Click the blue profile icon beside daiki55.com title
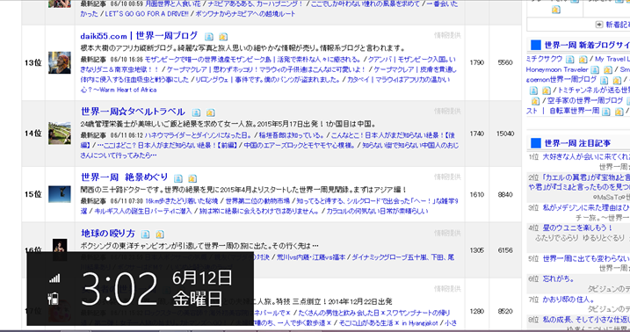Image resolution: width=630 pixels, height=332 pixels. click(x=209, y=37)
